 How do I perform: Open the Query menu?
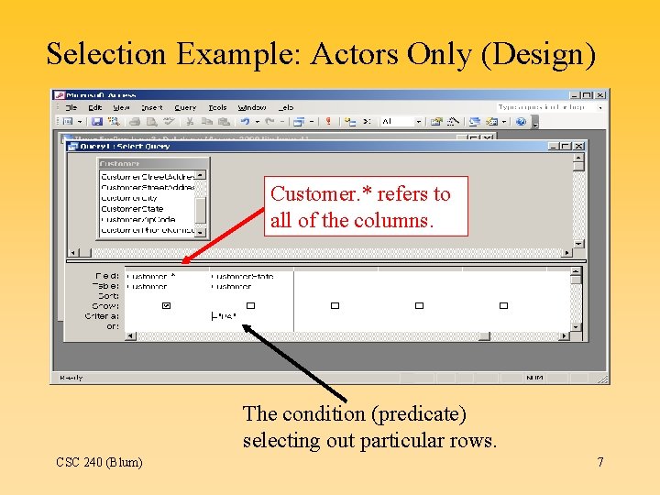[x=185, y=108]
